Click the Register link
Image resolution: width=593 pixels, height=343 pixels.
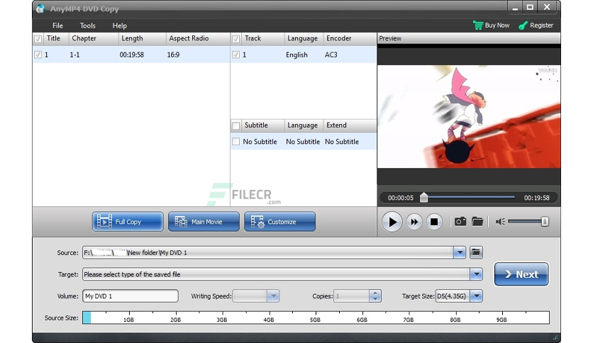coord(541,26)
